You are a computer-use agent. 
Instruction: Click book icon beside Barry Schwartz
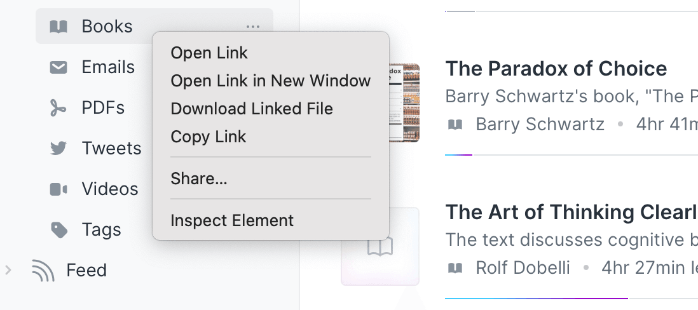[455, 125]
